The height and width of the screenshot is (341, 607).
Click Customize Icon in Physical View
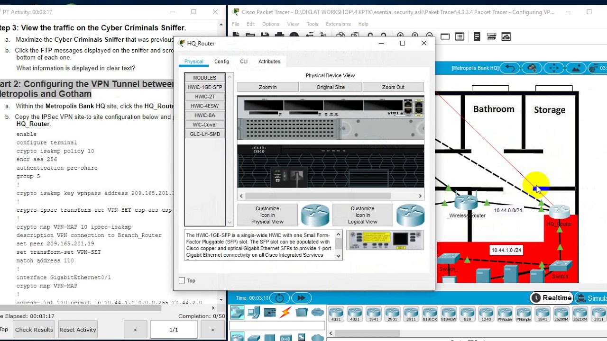tap(267, 215)
